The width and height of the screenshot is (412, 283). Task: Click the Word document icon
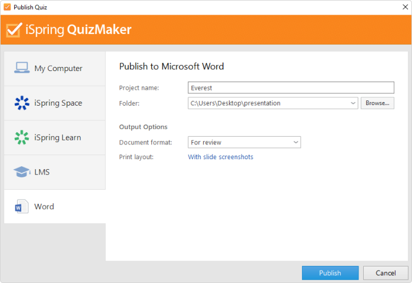coord(22,207)
